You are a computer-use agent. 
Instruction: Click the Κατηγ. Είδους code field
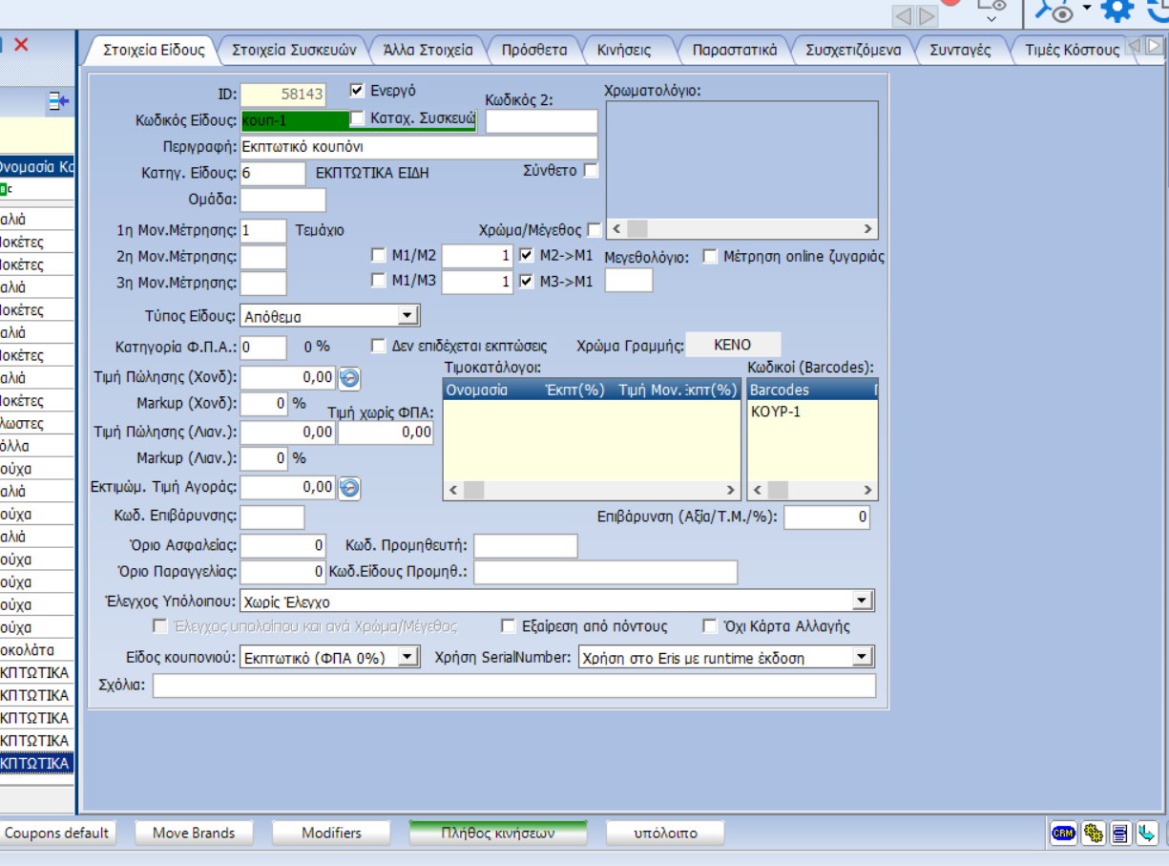(273, 174)
